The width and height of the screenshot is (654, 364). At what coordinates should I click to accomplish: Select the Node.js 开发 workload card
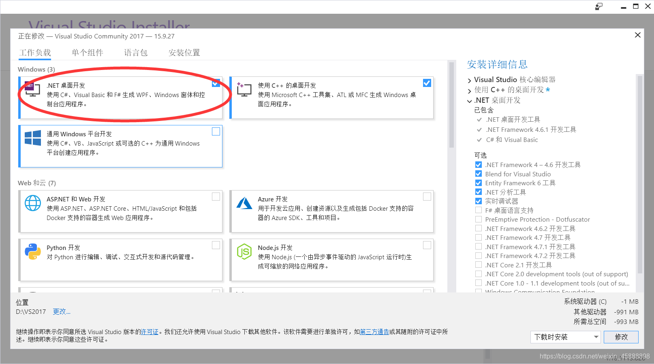(x=331, y=260)
